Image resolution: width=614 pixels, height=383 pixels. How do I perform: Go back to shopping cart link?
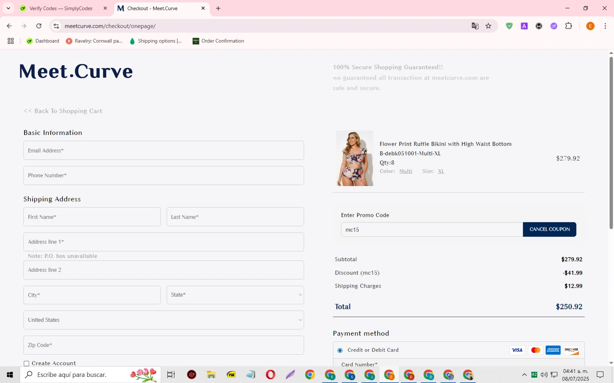(63, 111)
